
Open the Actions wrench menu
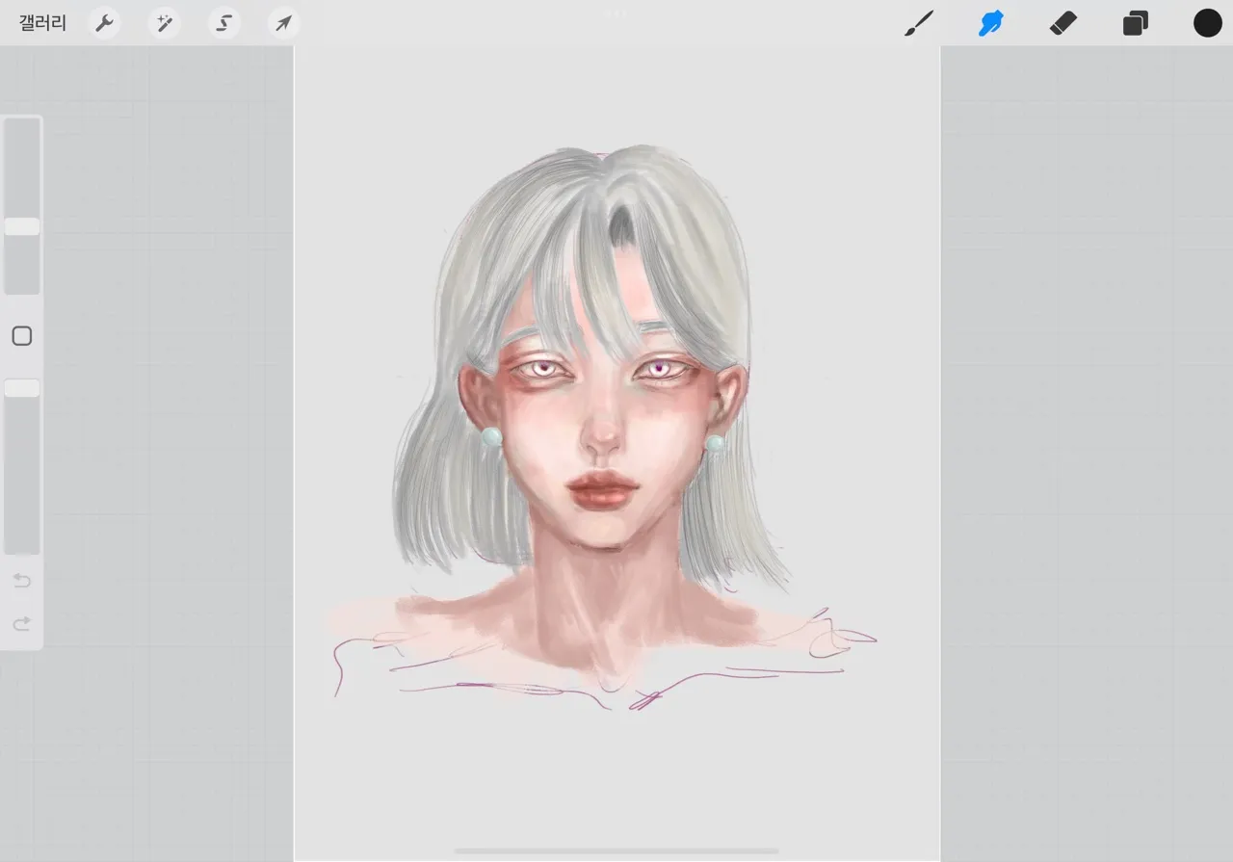click(x=104, y=23)
